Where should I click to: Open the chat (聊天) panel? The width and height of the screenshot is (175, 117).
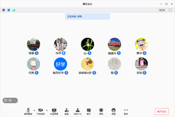pos(89,112)
